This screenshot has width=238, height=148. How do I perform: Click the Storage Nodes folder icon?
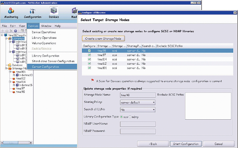tap(10, 68)
